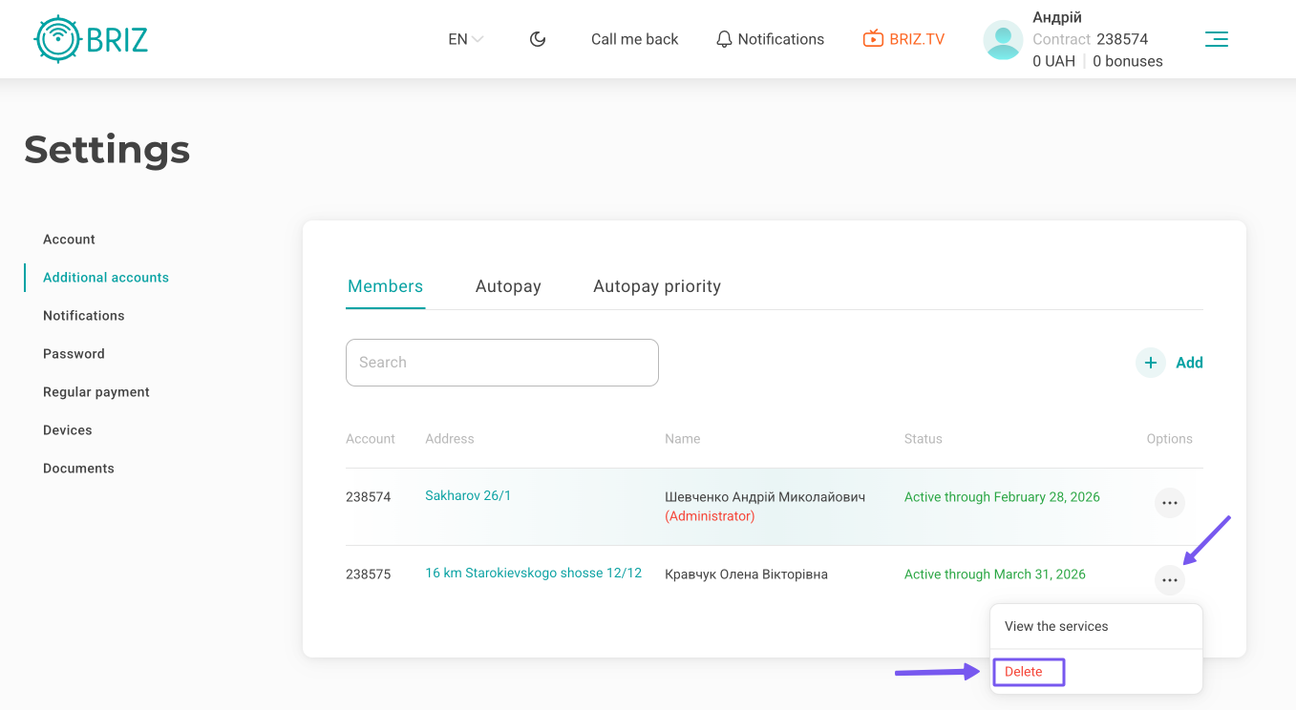The width and height of the screenshot is (1296, 710).
Task: Click Call me back in header
Action: [x=634, y=39]
